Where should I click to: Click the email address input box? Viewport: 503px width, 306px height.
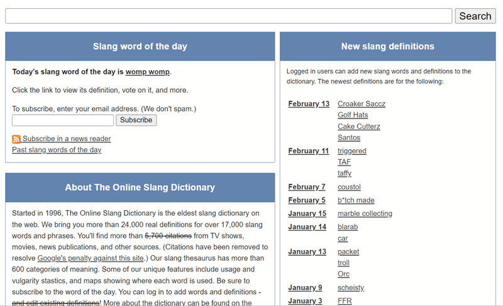pyautogui.click(x=63, y=120)
